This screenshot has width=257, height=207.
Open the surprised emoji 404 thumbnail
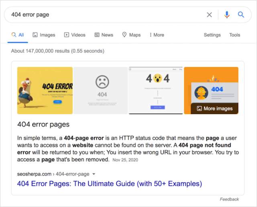tap(155, 90)
